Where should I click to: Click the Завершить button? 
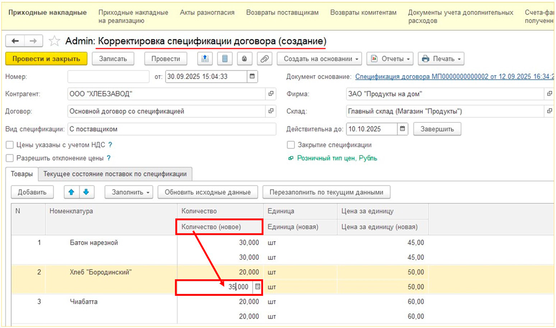tap(437, 129)
